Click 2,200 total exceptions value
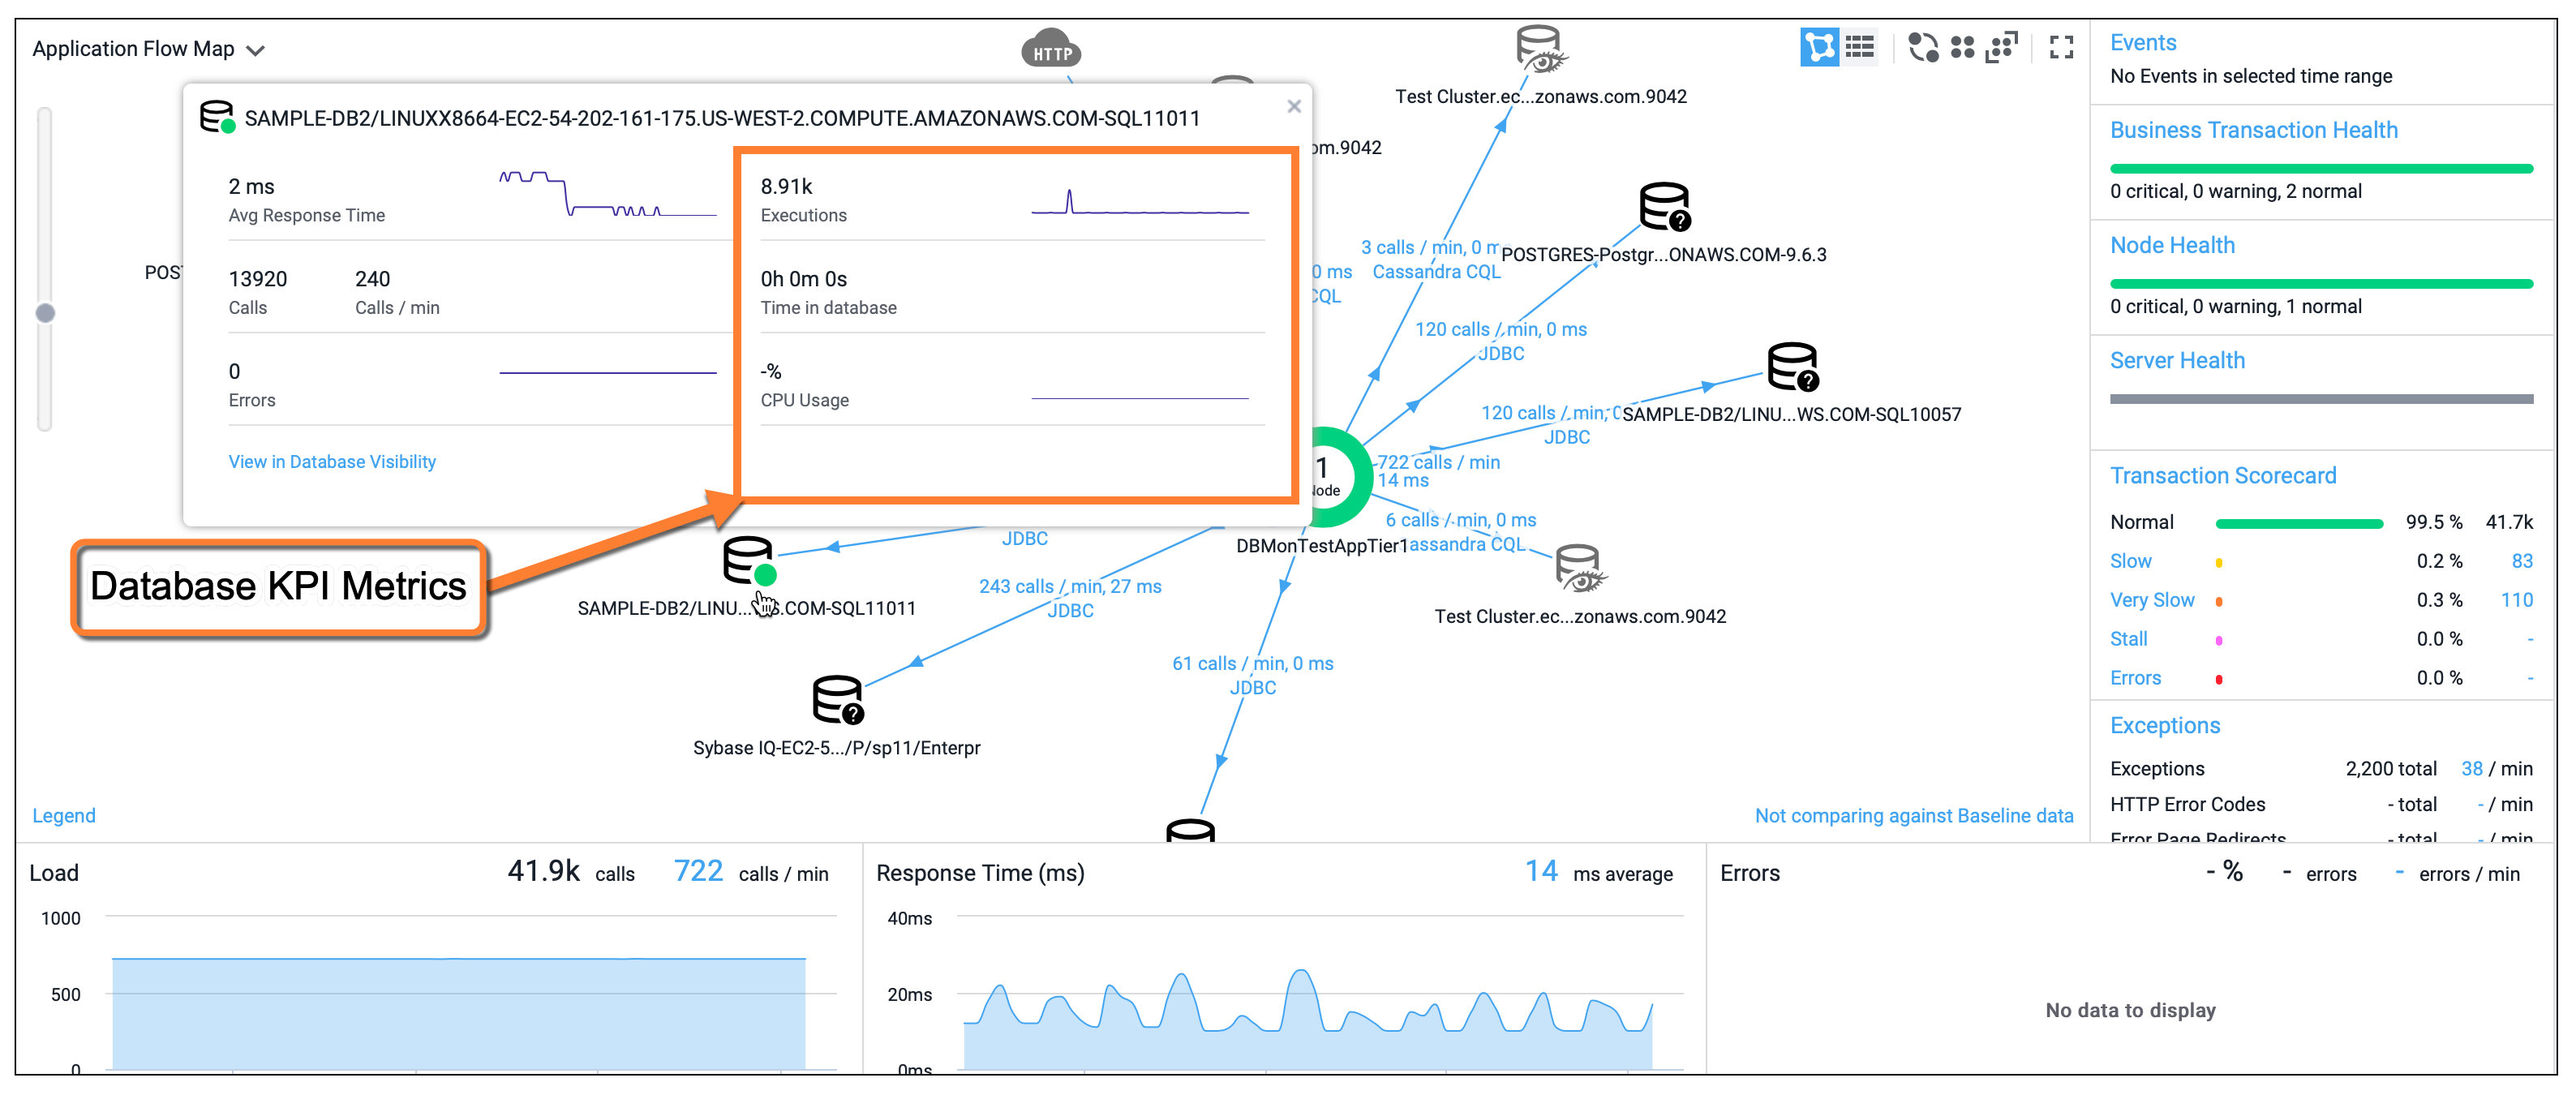The width and height of the screenshot is (2576, 1095). coord(2390,768)
